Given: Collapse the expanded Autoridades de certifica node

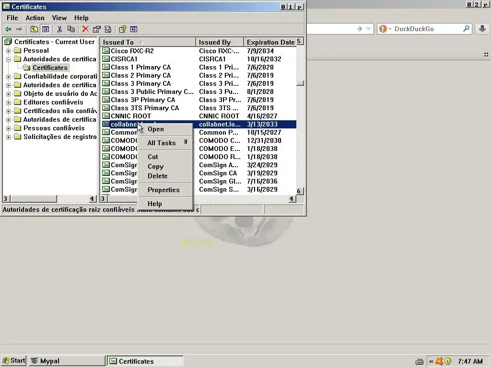Looking at the screenshot, I should (x=9, y=59).
